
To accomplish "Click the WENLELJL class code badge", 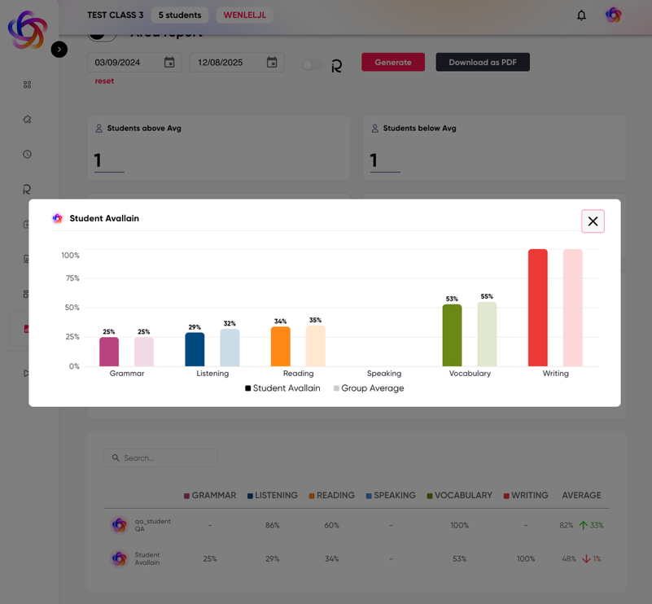I will tap(244, 15).
